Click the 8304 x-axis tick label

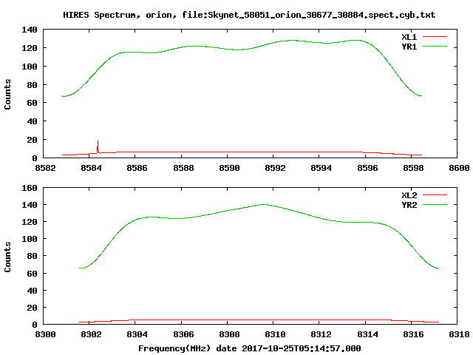point(137,335)
